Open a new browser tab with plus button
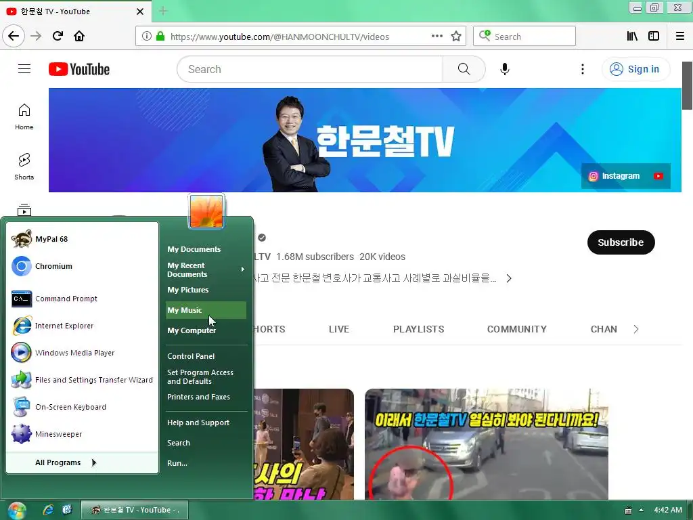The height and width of the screenshot is (520, 693). 163,11
